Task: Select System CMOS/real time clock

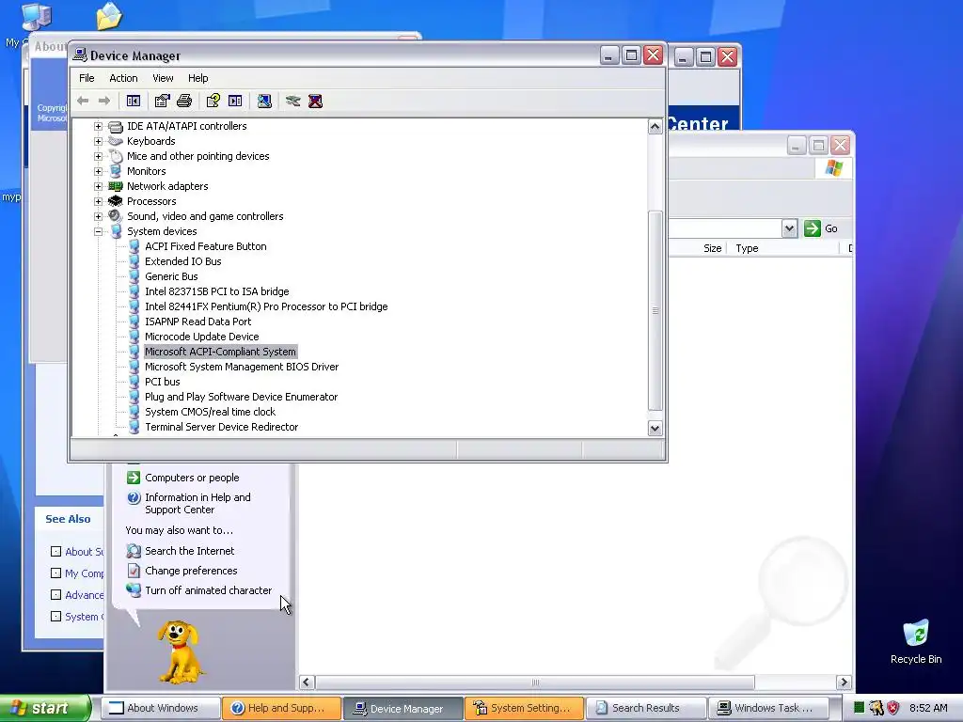Action: [210, 412]
